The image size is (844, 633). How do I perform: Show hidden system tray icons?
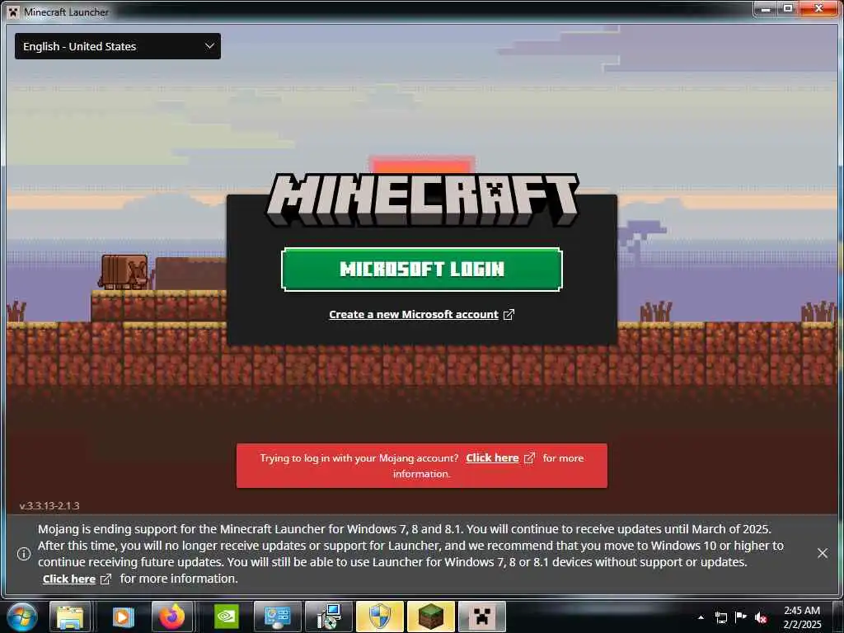(x=701, y=617)
